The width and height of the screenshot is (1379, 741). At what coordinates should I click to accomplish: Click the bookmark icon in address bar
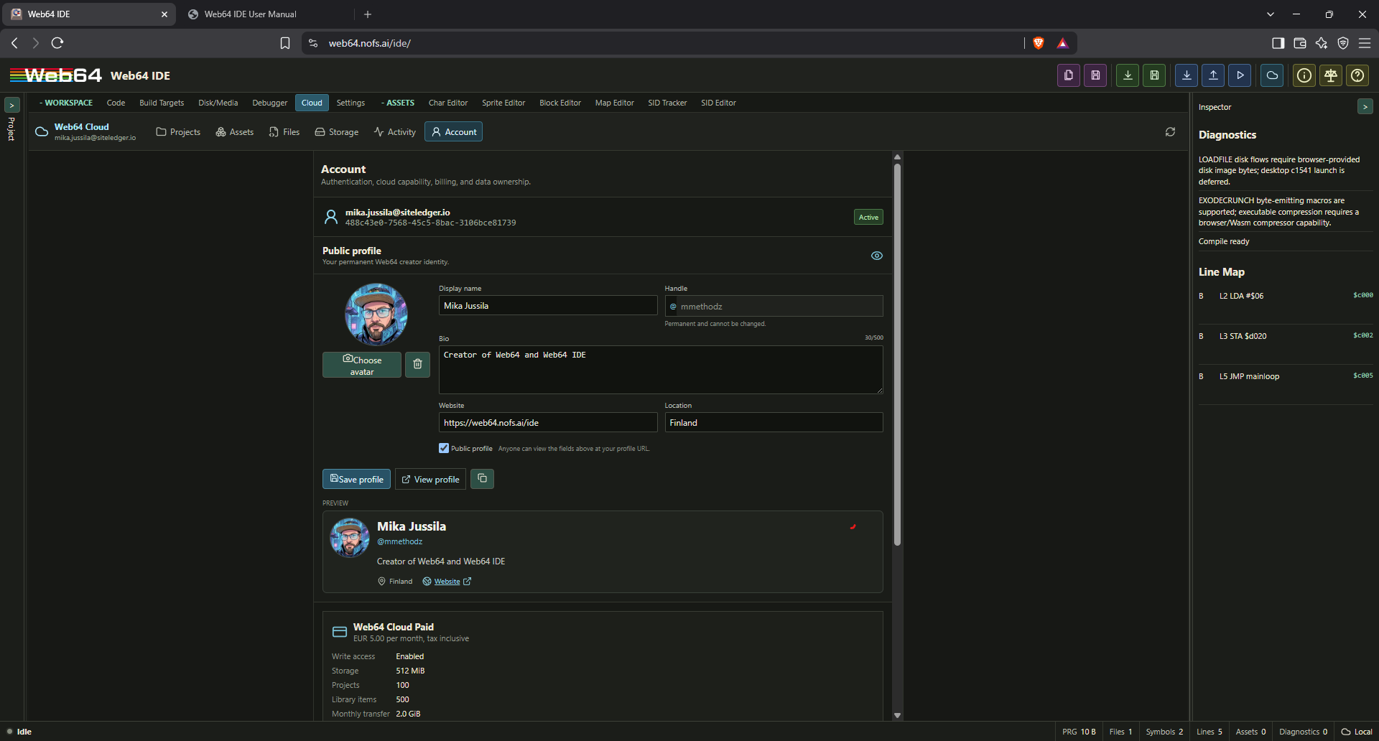click(x=285, y=43)
